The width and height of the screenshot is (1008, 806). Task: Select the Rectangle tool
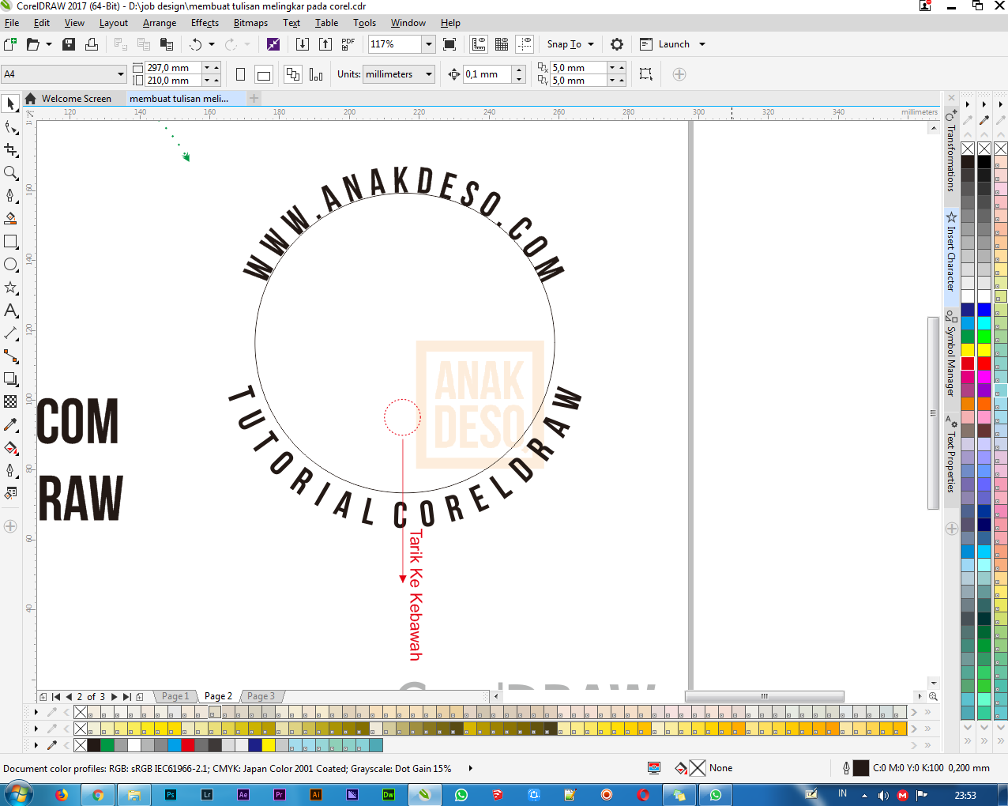pyautogui.click(x=10, y=241)
